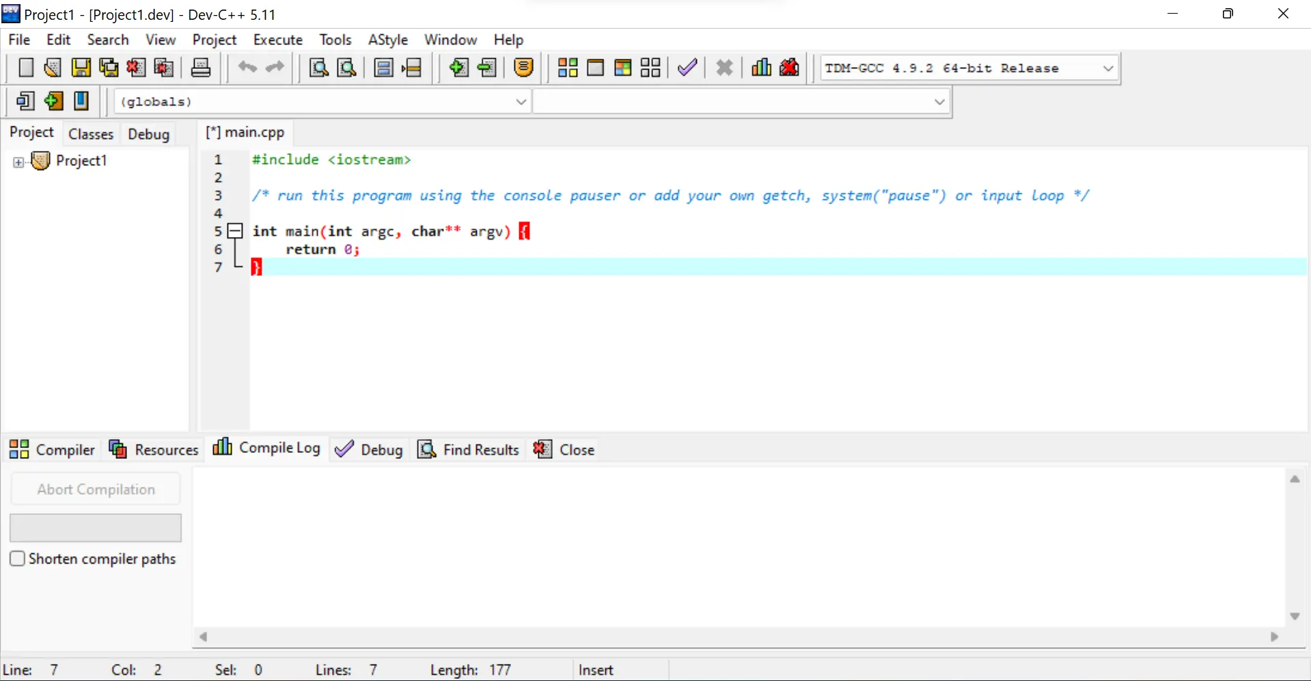Click the Undo arrow icon
Viewport: 1311px width, 681px height.
[247, 68]
